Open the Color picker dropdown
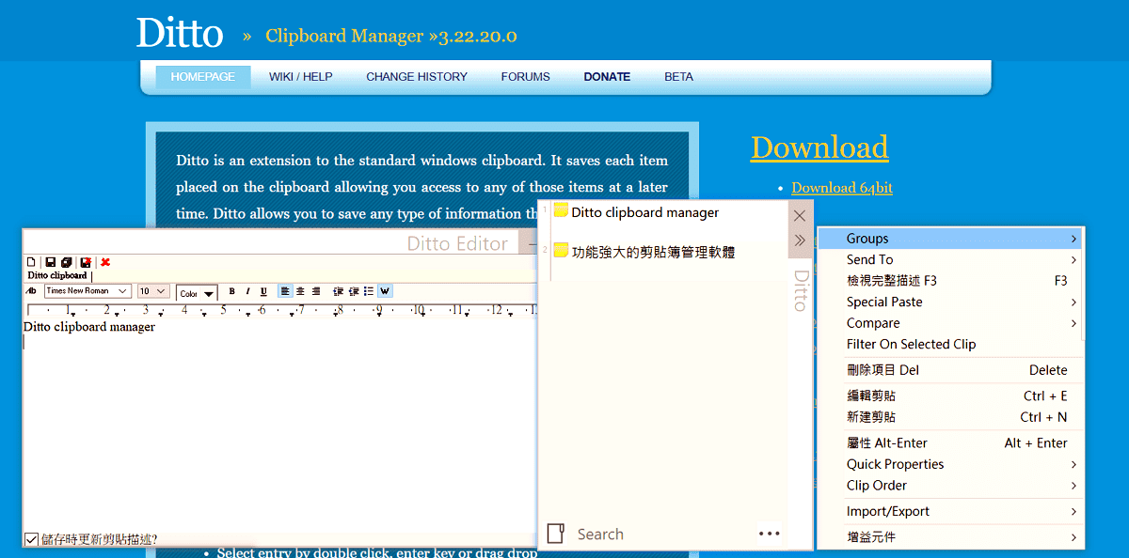Image resolution: width=1129 pixels, height=558 pixels. pyautogui.click(x=198, y=293)
